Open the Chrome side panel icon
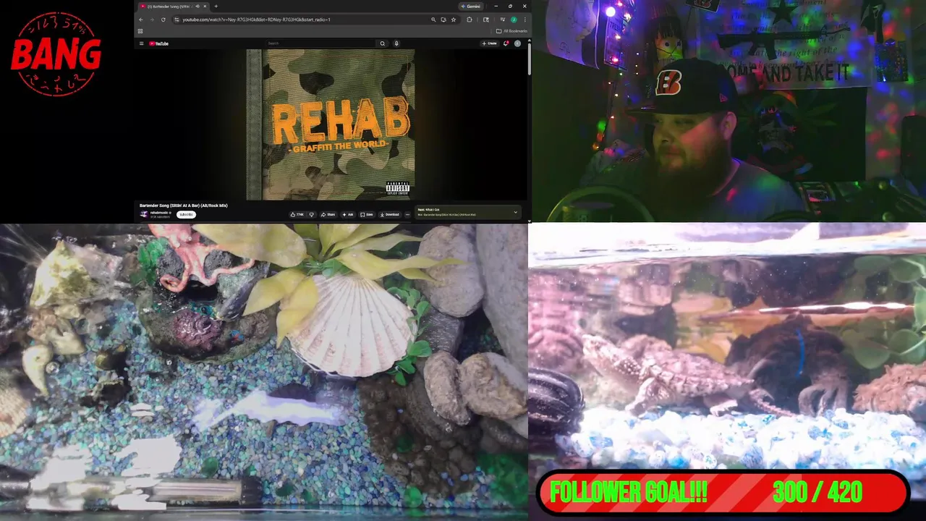This screenshot has width=926, height=521. pos(486,20)
